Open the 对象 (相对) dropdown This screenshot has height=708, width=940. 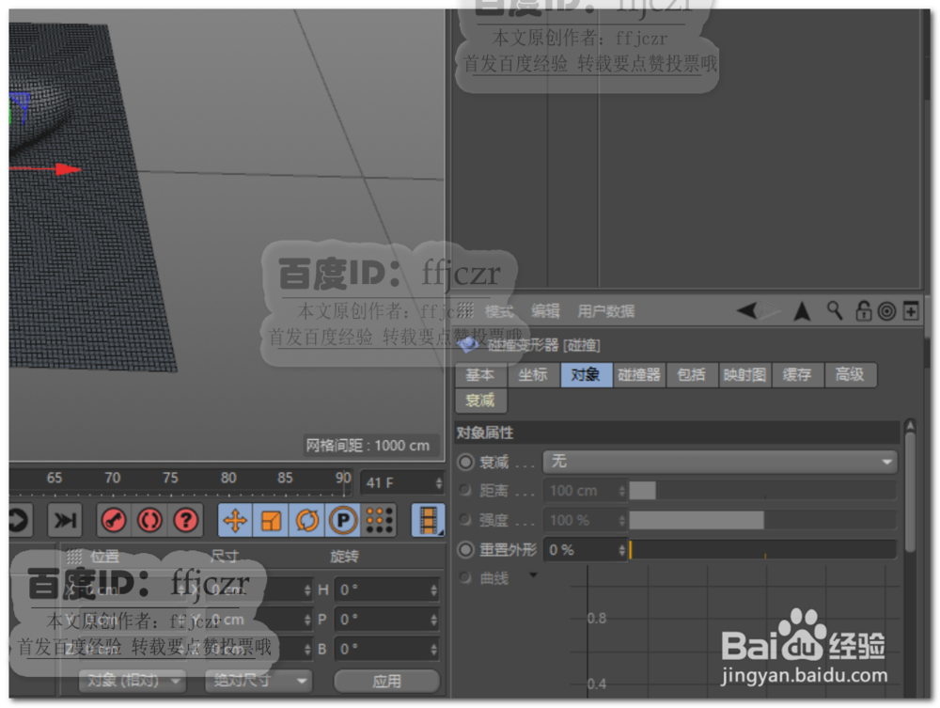pyautogui.click(x=133, y=681)
